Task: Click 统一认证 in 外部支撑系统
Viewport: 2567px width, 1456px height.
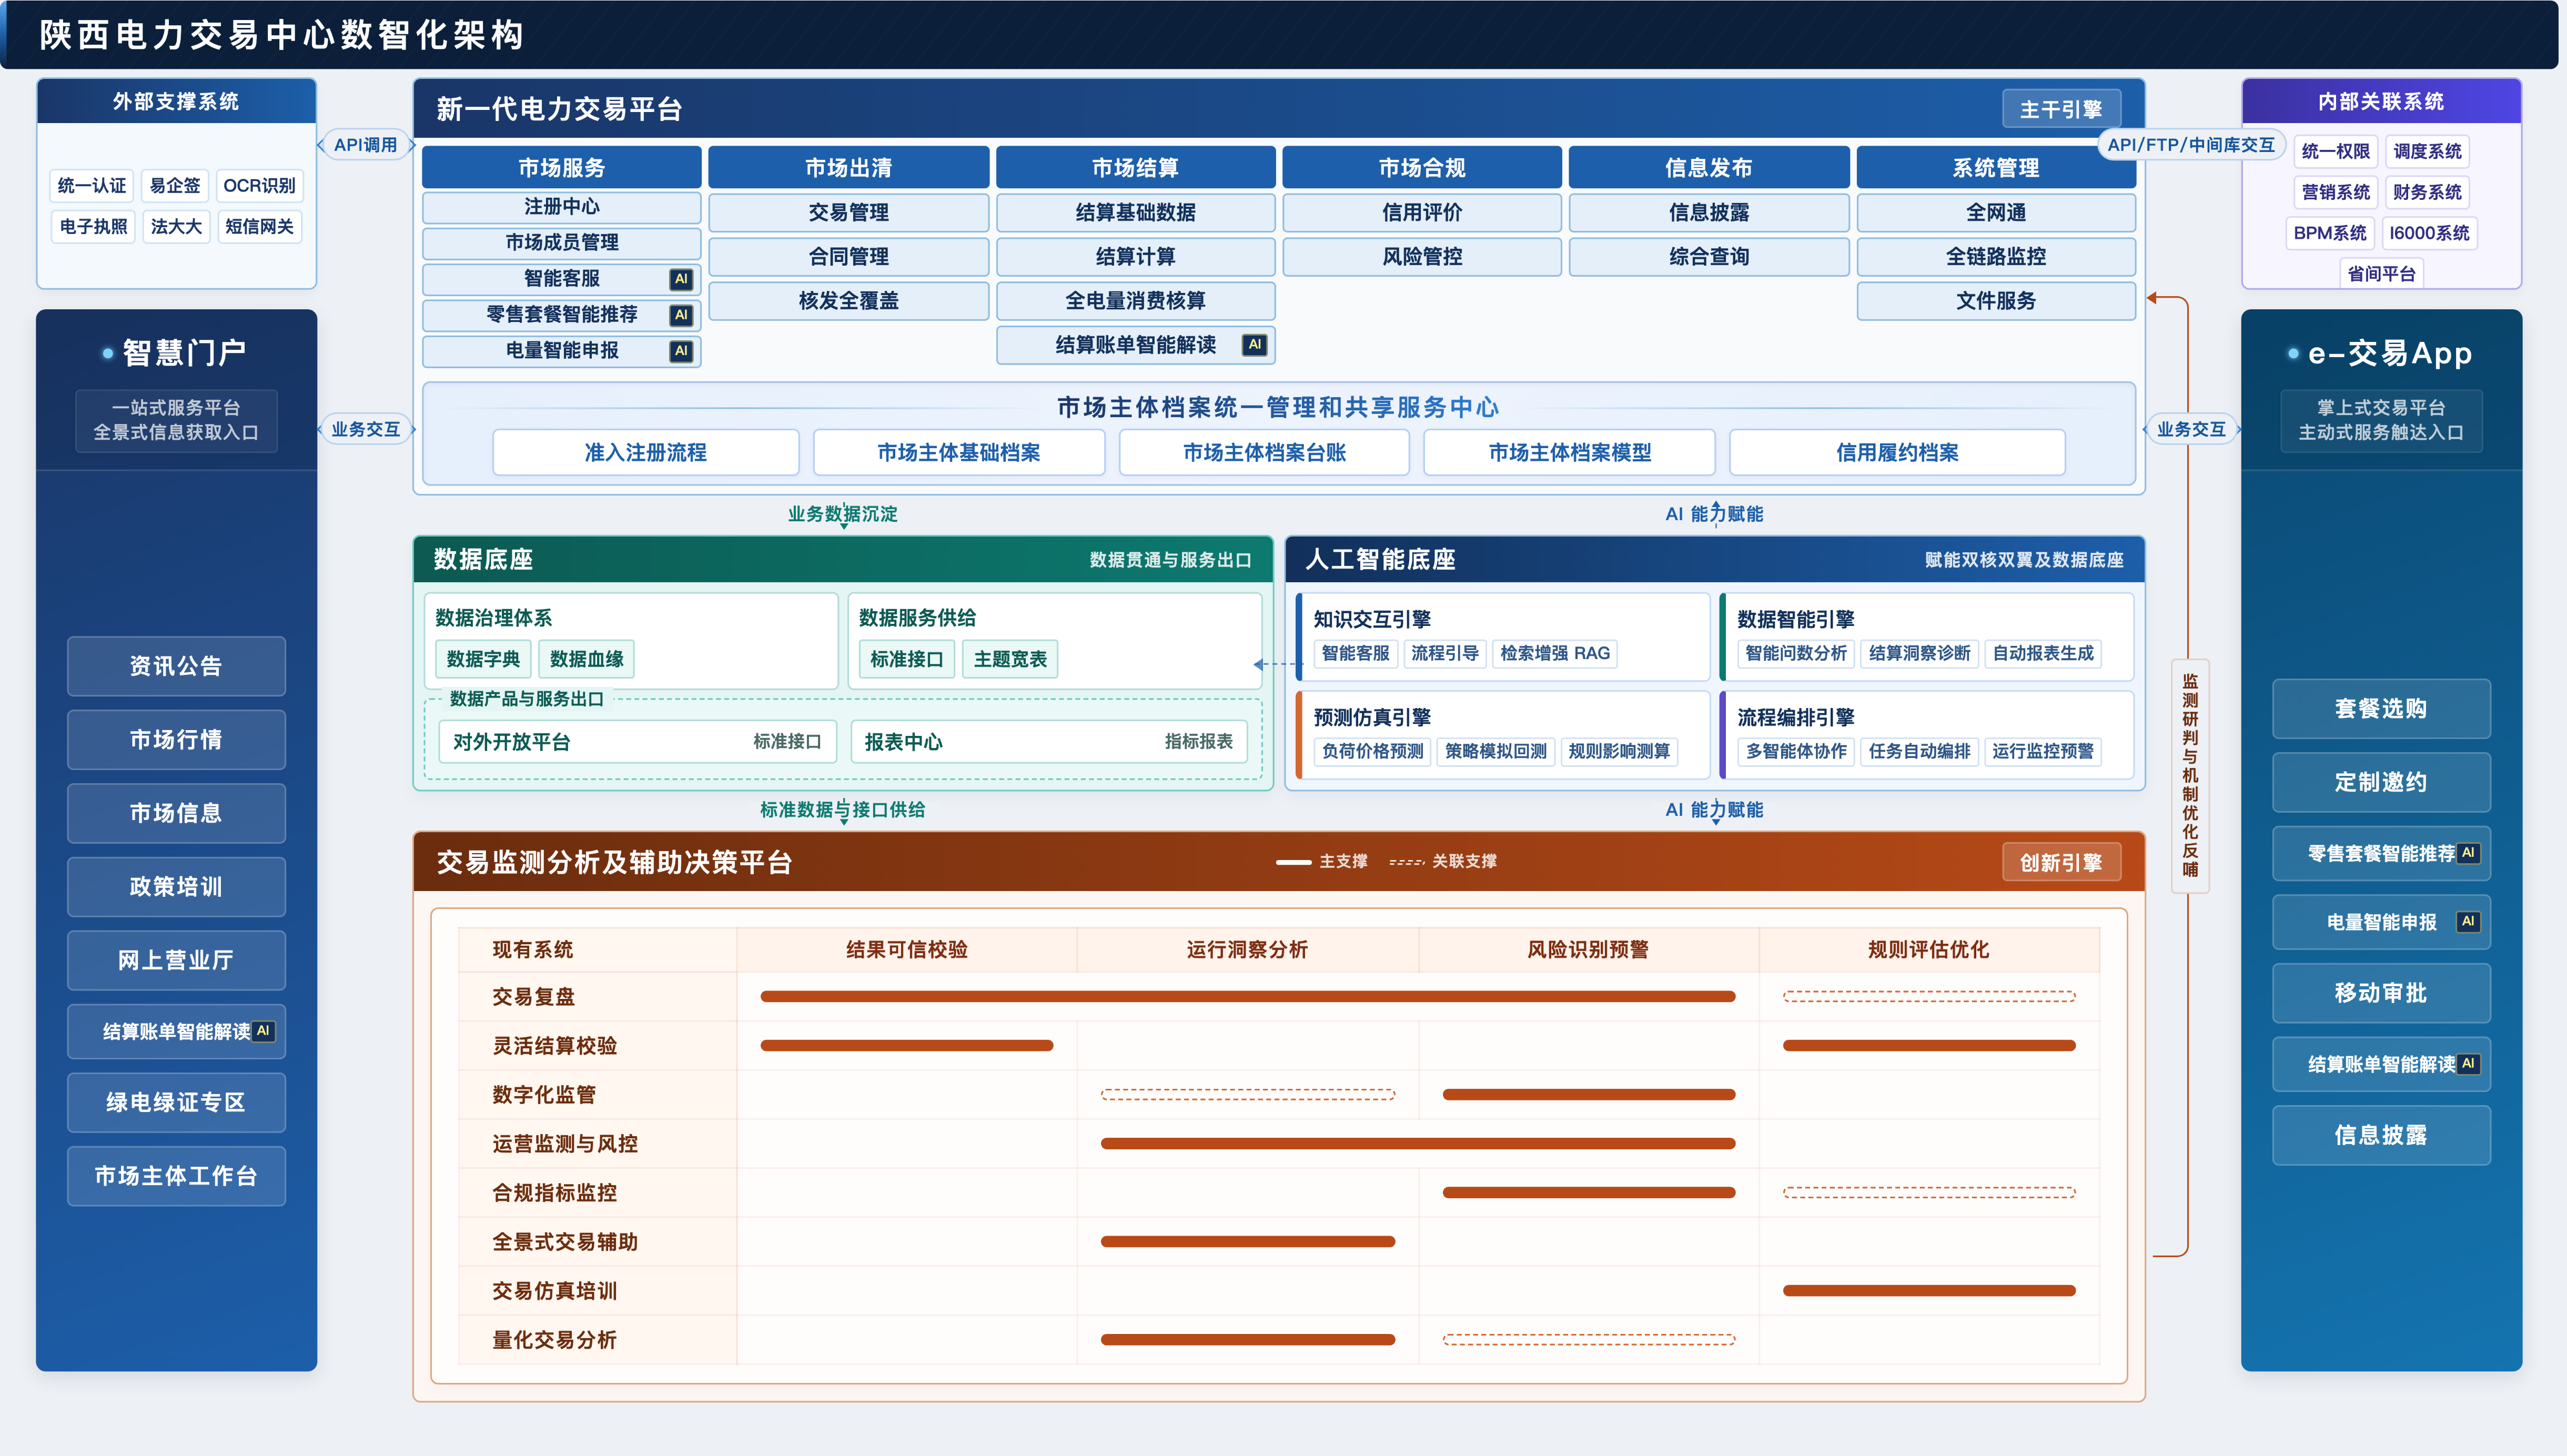Action: pos(92,186)
